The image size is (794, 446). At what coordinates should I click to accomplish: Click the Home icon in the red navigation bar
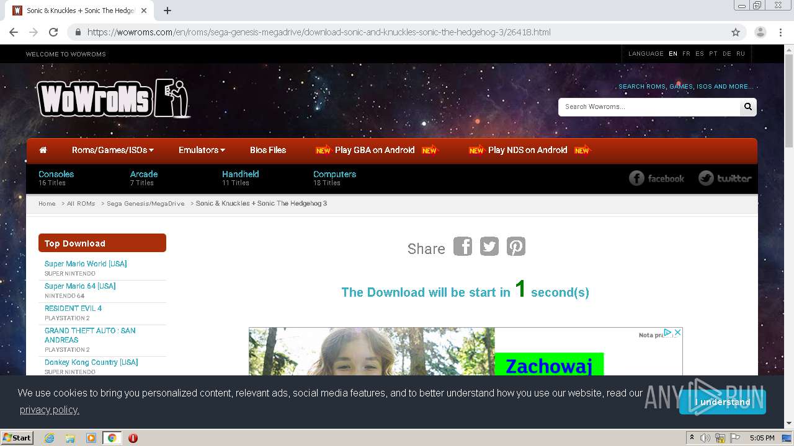43,150
